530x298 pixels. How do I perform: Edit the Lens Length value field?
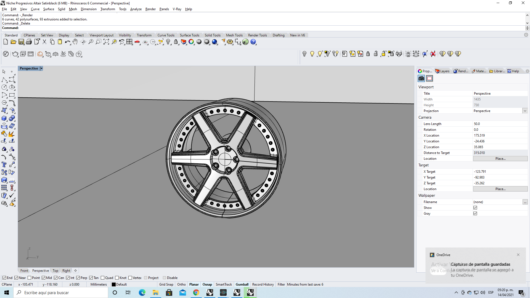(500, 124)
